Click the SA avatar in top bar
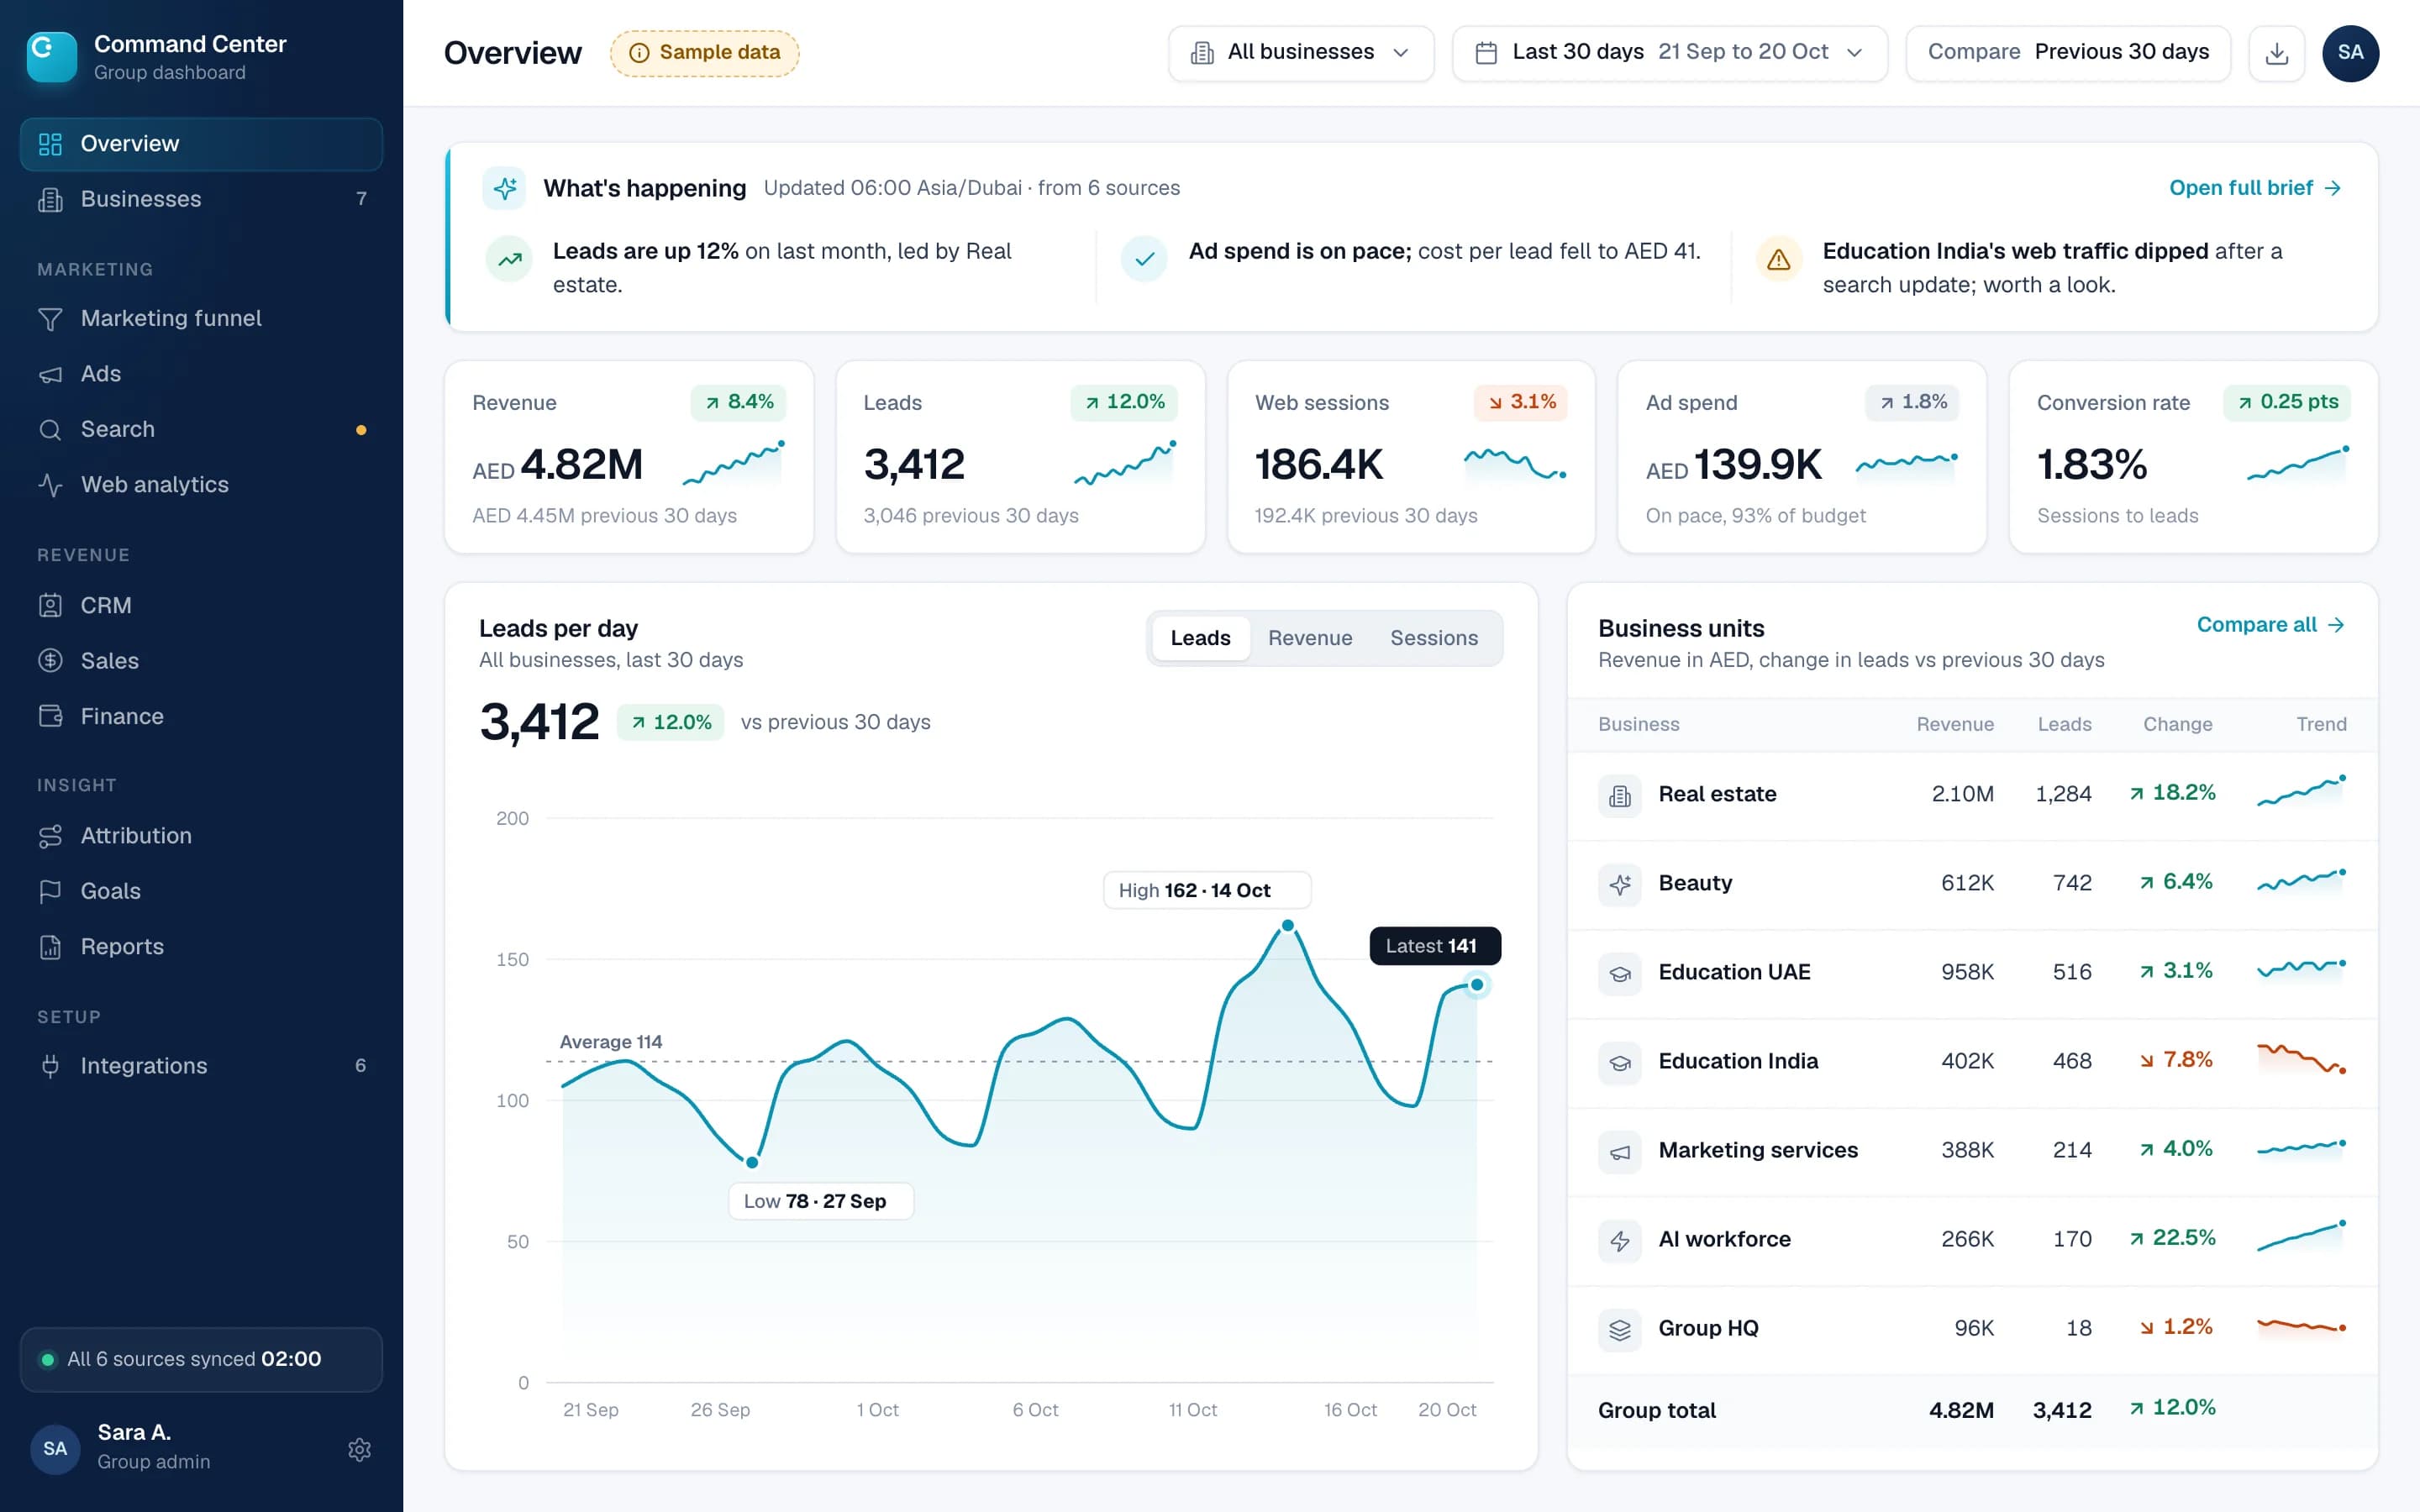Image resolution: width=2420 pixels, height=1512 pixels. tap(2350, 53)
